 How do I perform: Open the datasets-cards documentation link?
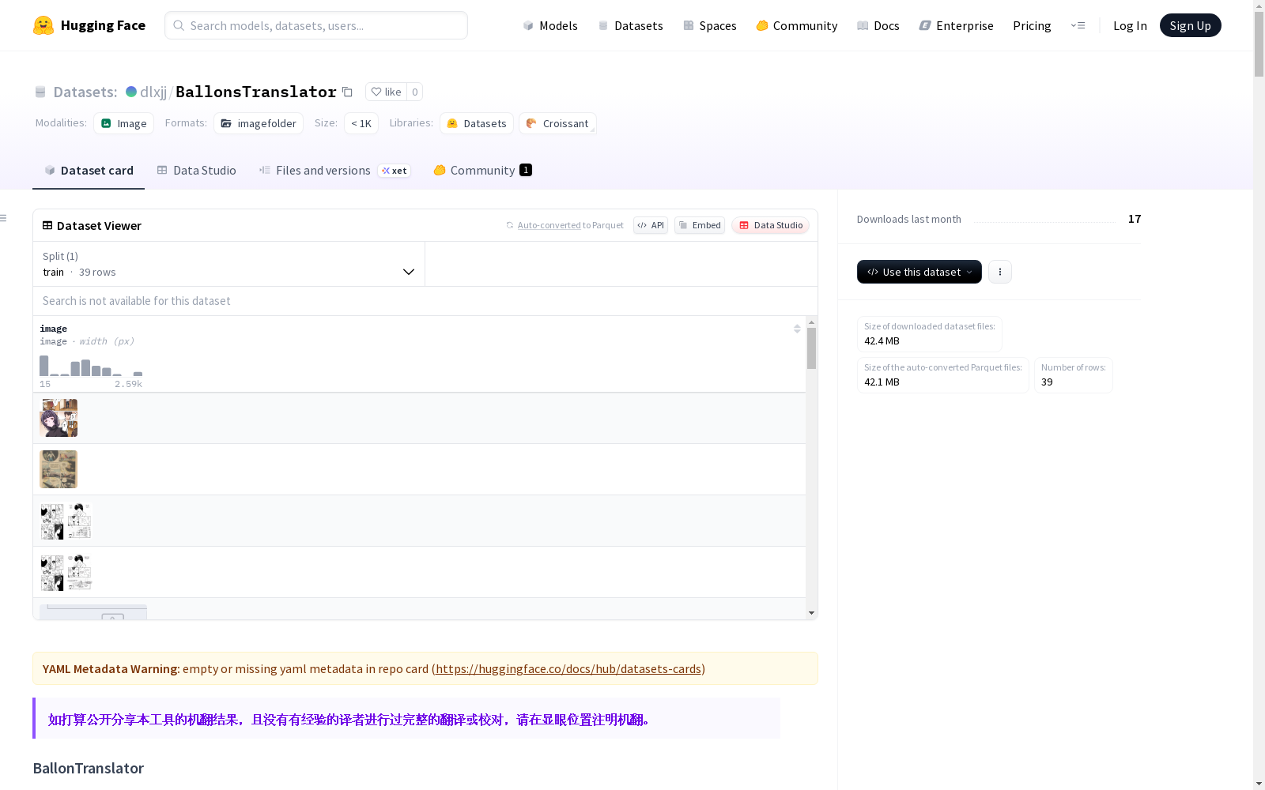(568, 668)
